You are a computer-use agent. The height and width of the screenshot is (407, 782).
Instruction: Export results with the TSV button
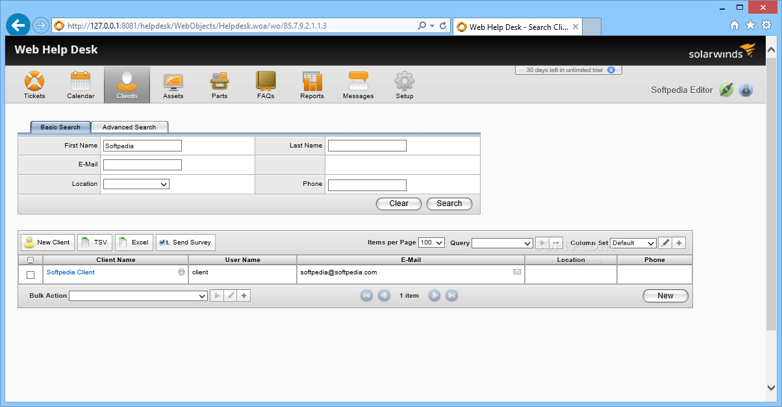pyautogui.click(x=95, y=243)
